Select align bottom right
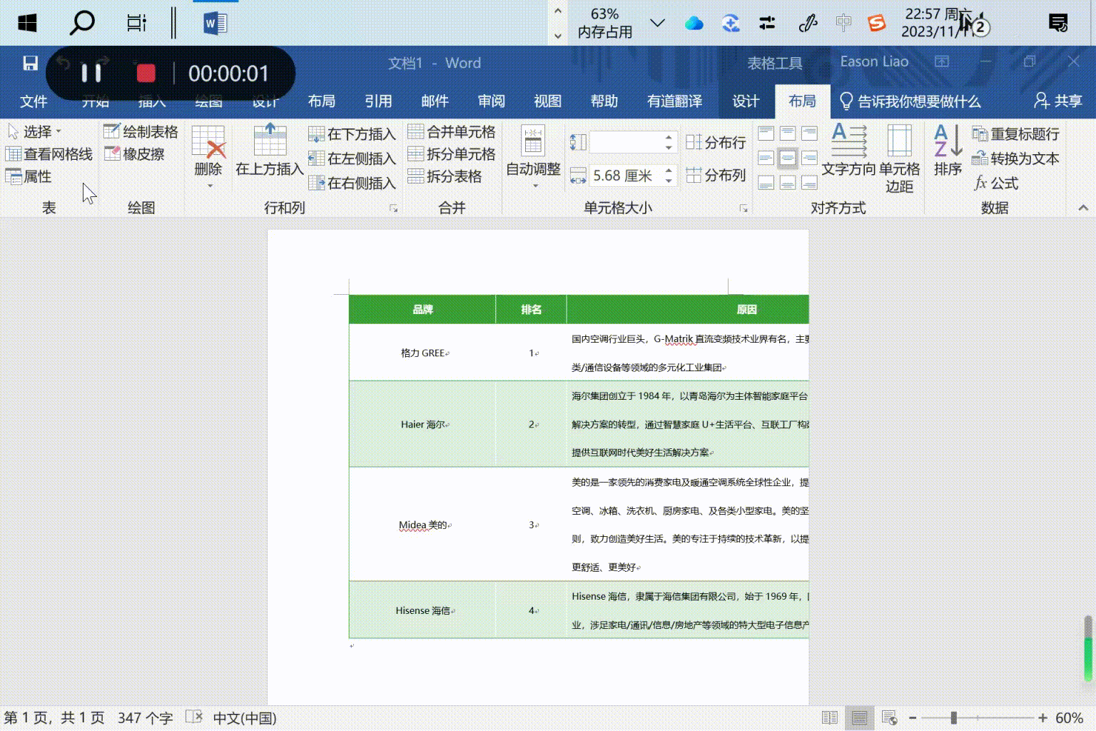Viewport: 1096px width, 731px height. click(x=809, y=183)
